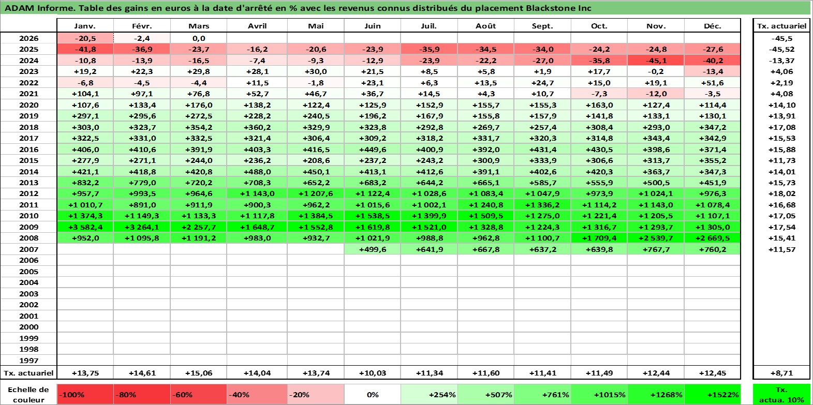Select cell +51,6 for December 2022

tap(713, 83)
